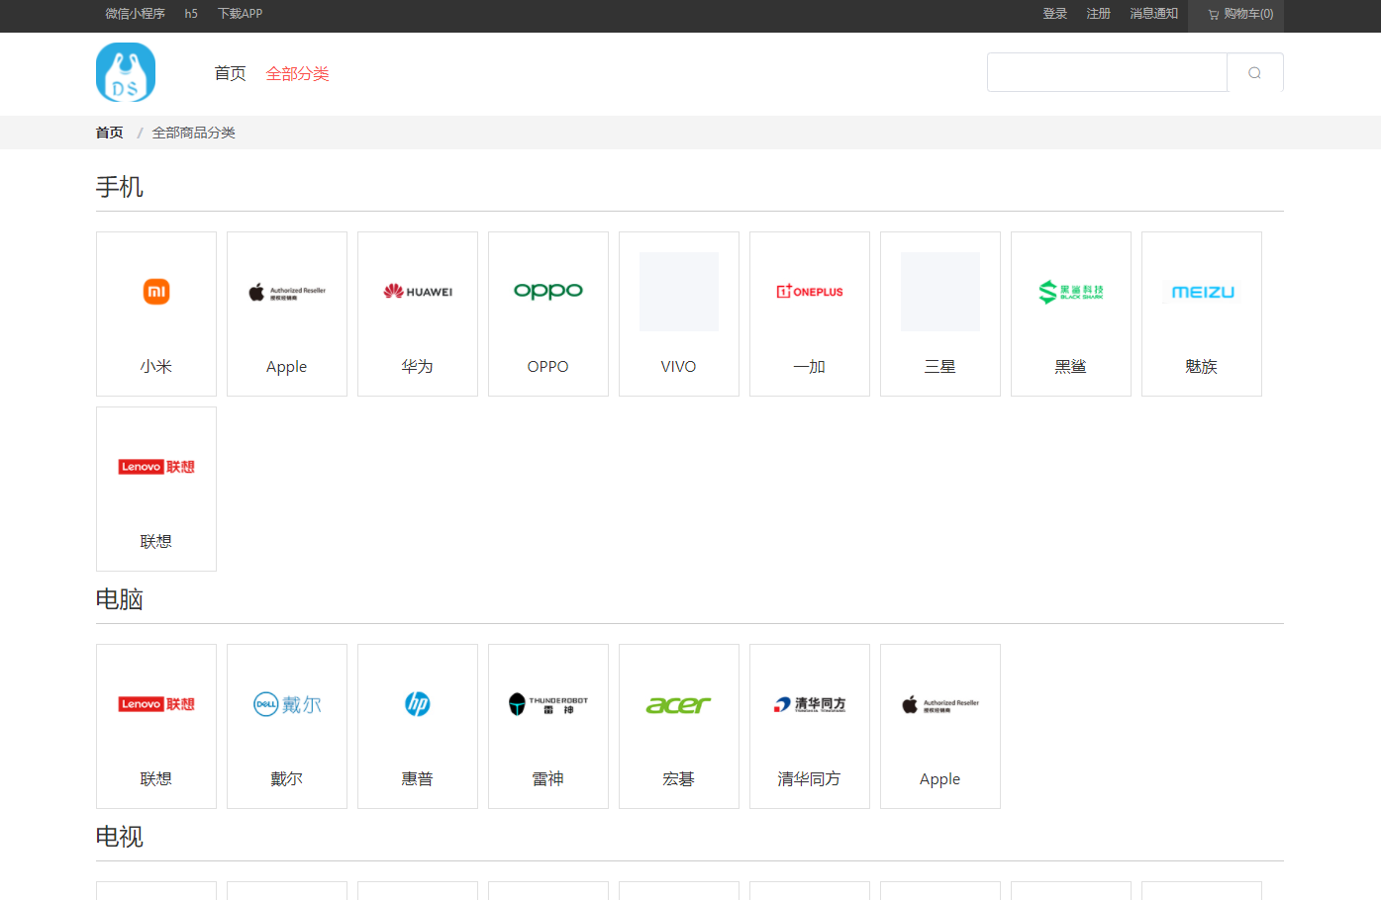This screenshot has width=1381, height=900.
Task: Open 全部分类 in the main navigation
Action: click(x=298, y=73)
